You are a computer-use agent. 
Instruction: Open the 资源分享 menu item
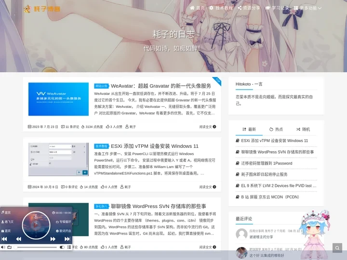point(249,8)
